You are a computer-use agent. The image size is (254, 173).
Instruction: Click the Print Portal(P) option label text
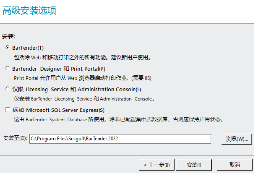[x=88, y=69]
